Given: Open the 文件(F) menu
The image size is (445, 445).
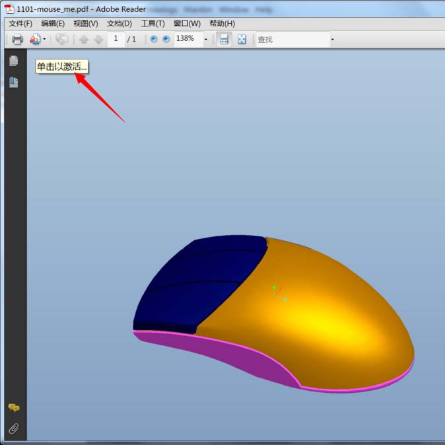Looking at the screenshot, I should click(20, 24).
